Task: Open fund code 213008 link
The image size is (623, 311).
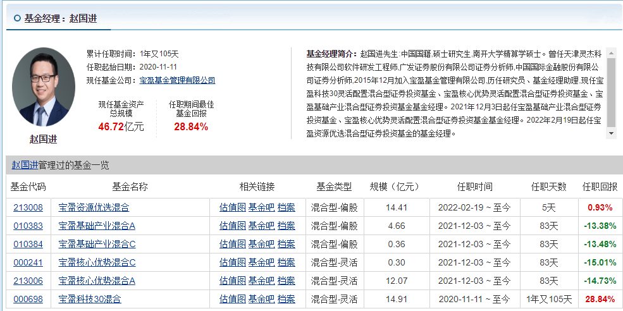Action: 28,207
